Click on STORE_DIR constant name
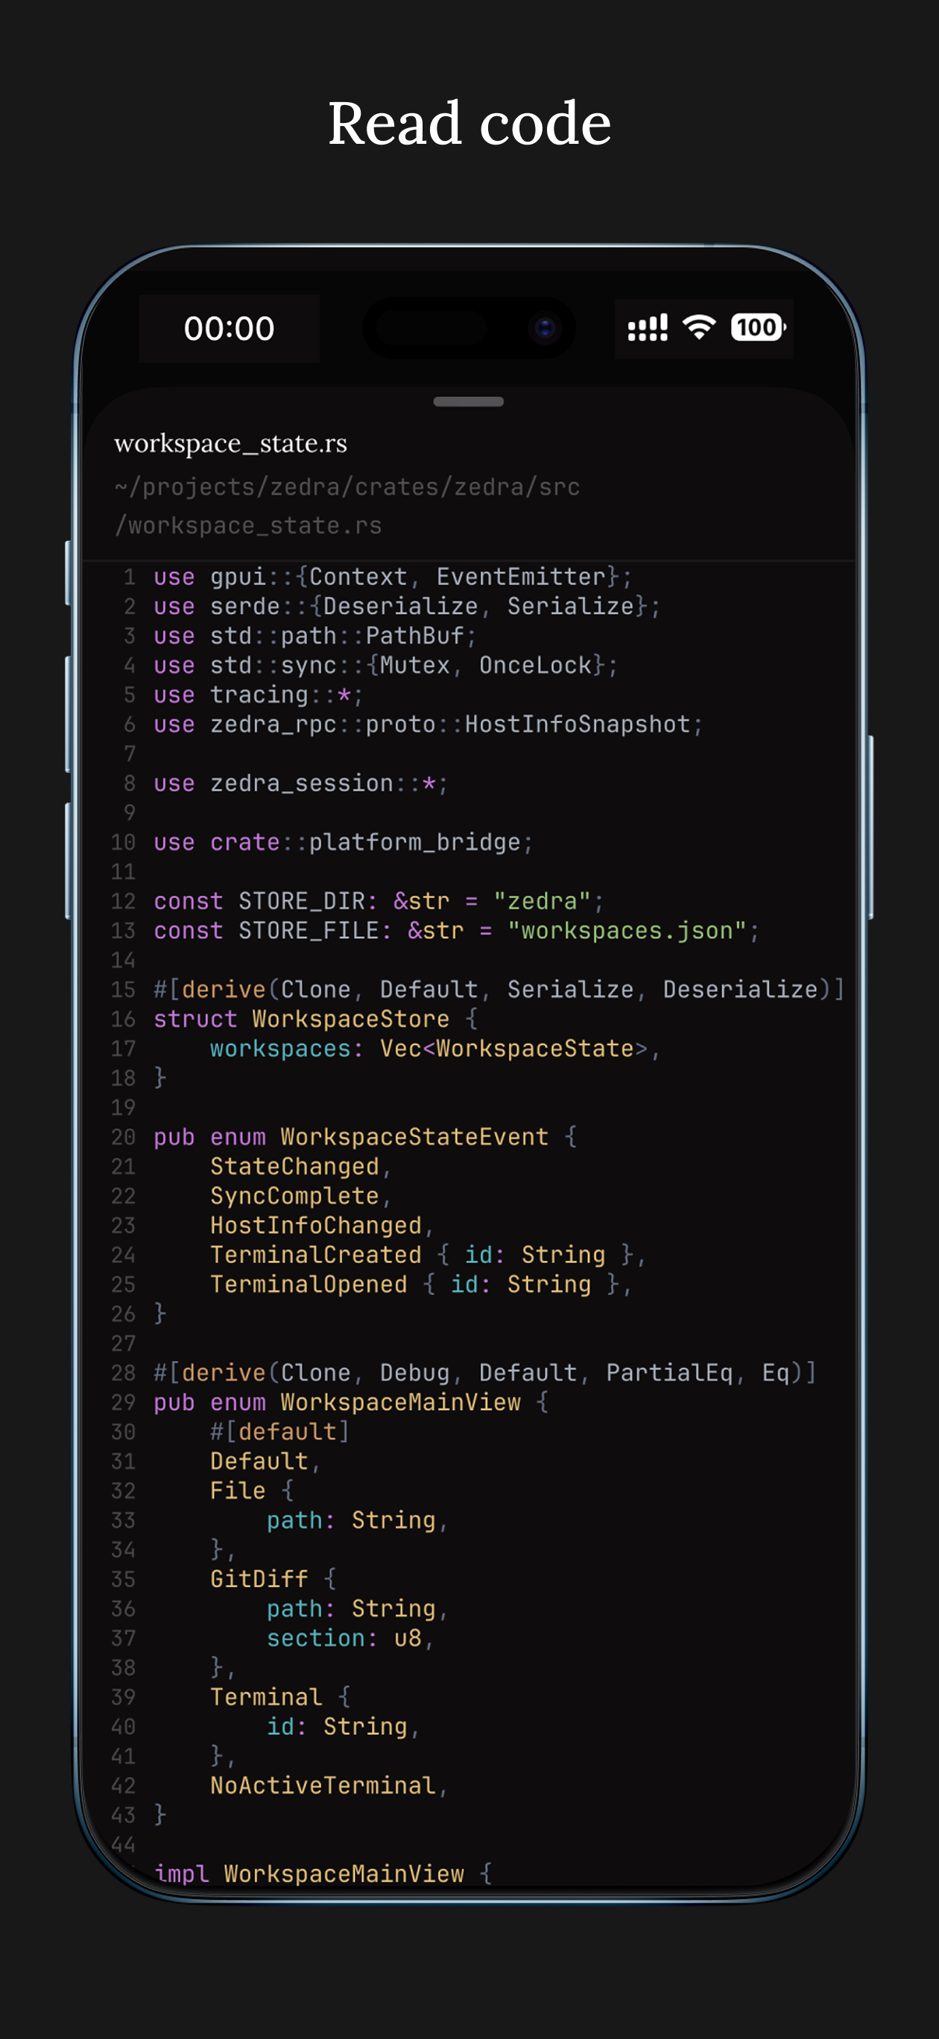Viewport: 939px width, 2039px height. (x=301, y=901)
